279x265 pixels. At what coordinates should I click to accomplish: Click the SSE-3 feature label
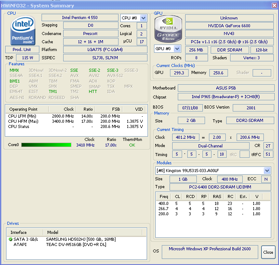click(x=112, y=70)
